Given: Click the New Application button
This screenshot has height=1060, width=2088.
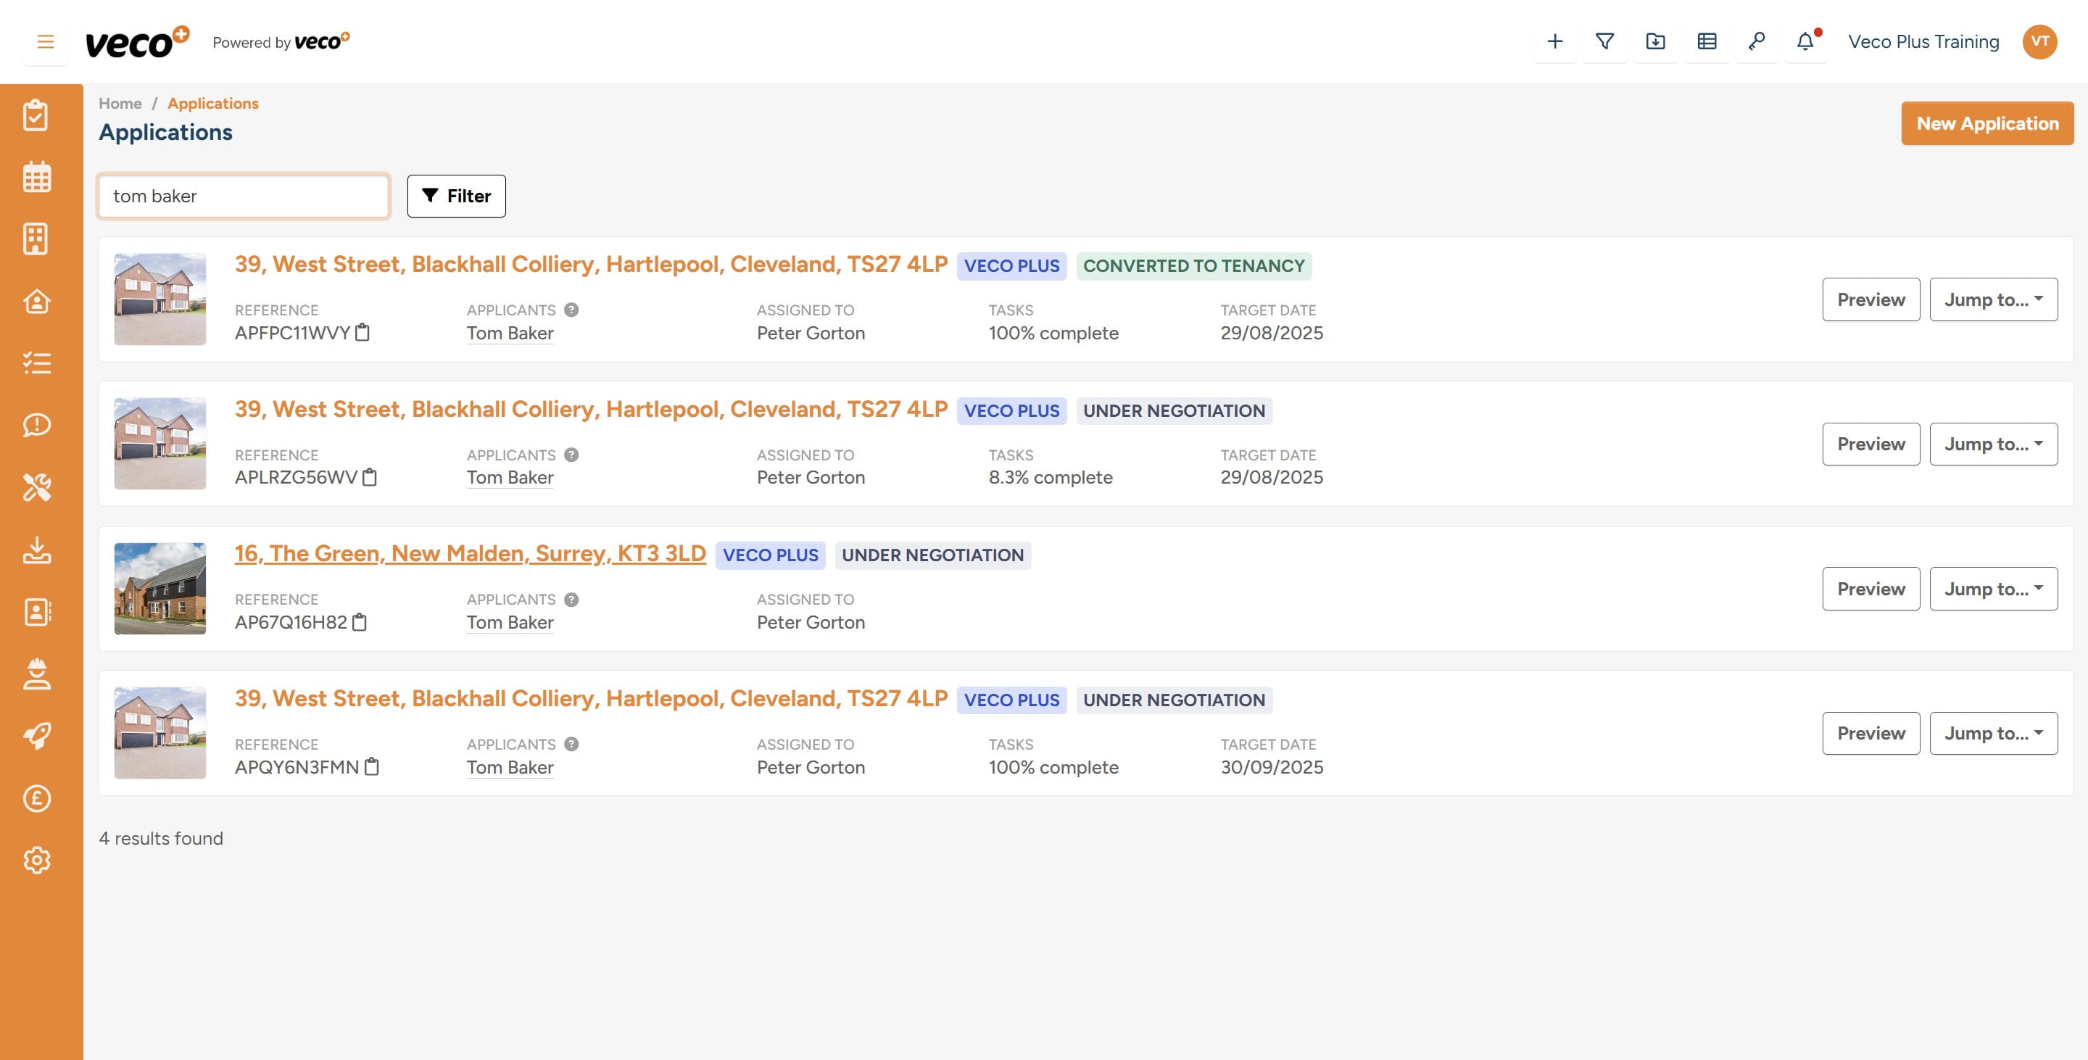Looking at the screenshot, I should pyautogui.click(x=1986, y=123).
